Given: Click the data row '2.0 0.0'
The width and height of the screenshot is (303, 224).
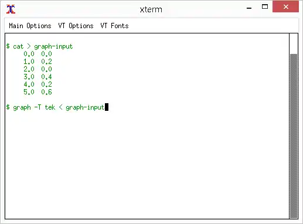Looking at the screenshot, I should [38, 69].
